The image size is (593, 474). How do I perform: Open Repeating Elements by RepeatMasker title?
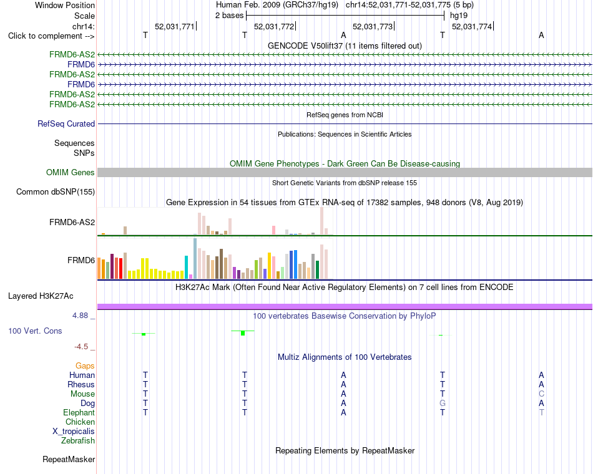tap(345, 450)
